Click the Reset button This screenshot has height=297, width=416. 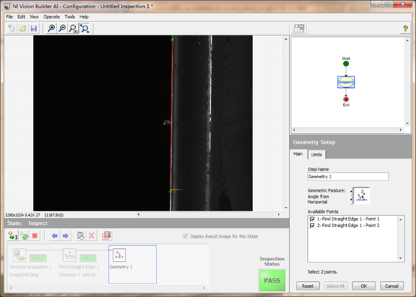tap(307, 286)
